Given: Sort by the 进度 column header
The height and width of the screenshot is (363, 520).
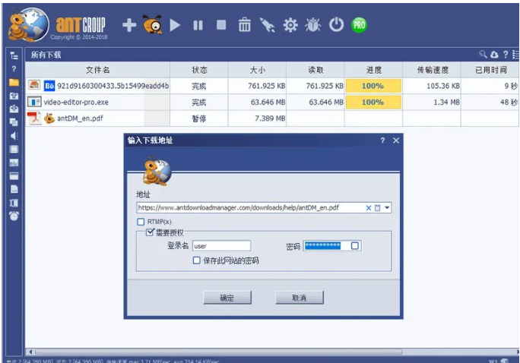Looking at the screenshot, I should click(x=373, y=70).
